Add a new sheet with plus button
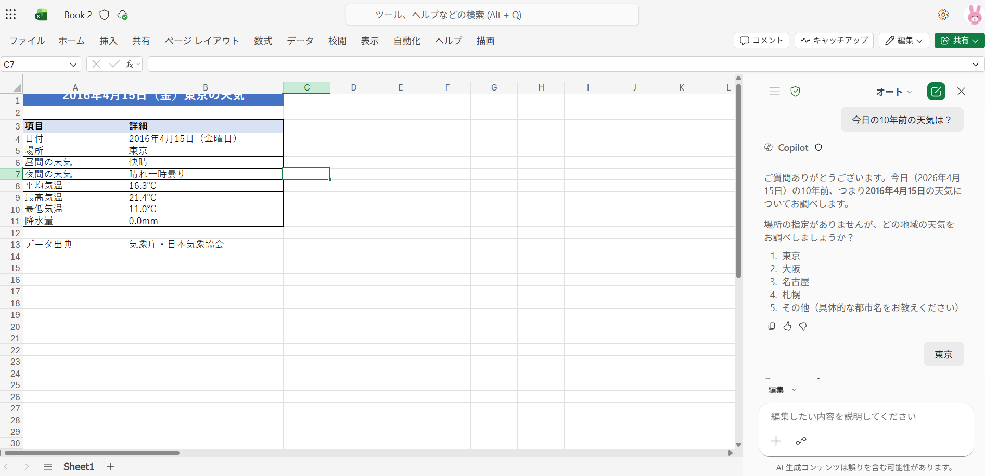Screen dimensions: 985x476 coord(110,467)
